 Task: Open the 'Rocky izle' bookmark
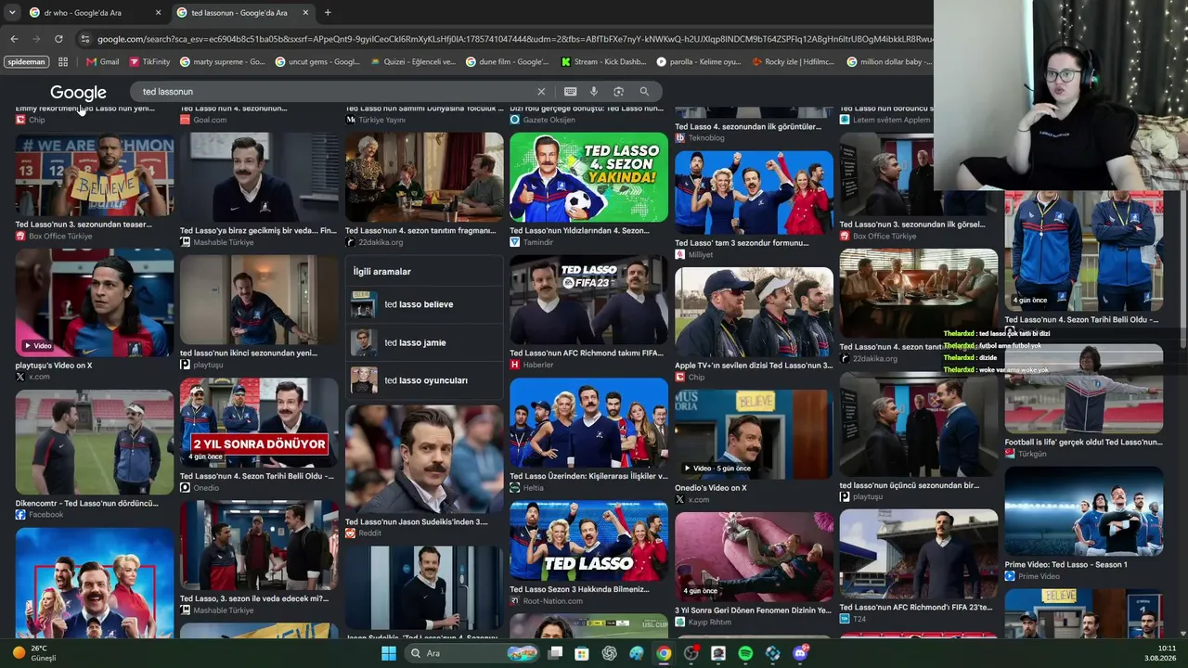(794, 62)
